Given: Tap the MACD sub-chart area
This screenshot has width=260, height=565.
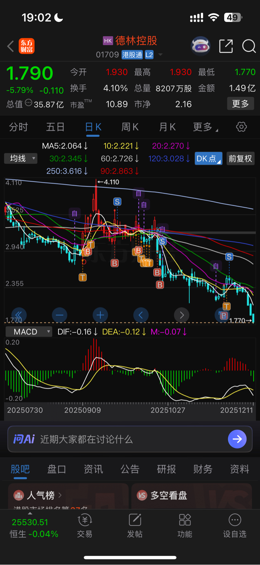Looking at the screenshot, I should click(130, 370).
